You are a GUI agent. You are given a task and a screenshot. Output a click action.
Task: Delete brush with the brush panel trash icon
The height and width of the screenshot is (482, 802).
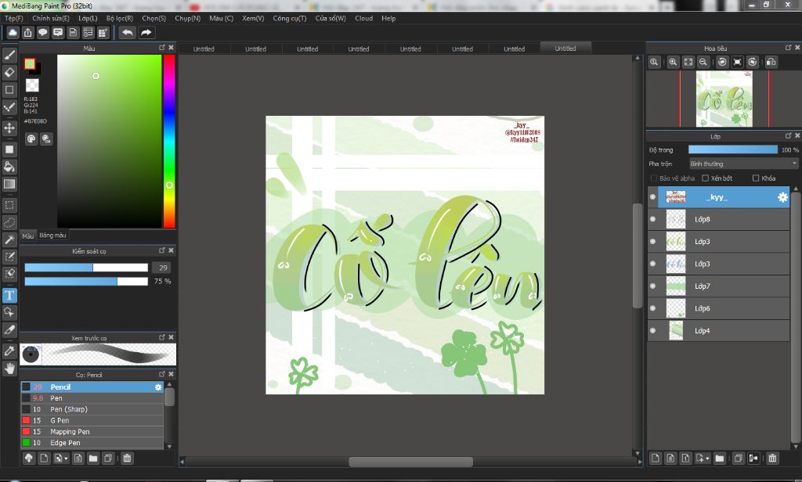click(128, 458)
